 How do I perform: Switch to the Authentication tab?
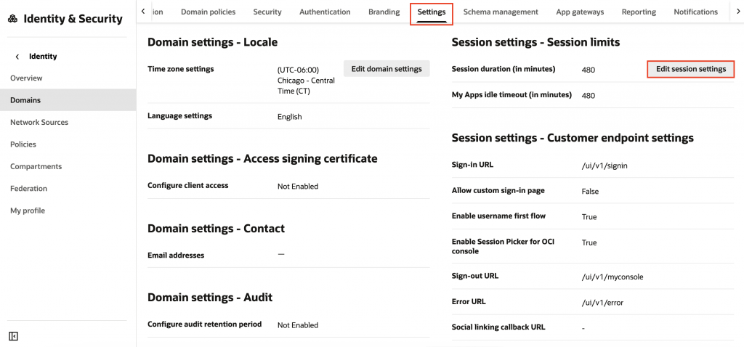325,12
